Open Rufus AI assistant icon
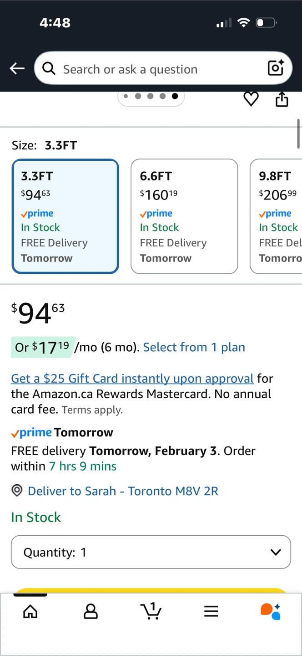Viewport: 302px width, 656px height. point(271,611)
